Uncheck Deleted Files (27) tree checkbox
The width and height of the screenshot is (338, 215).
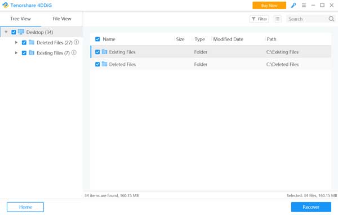(x=24, y=43)
